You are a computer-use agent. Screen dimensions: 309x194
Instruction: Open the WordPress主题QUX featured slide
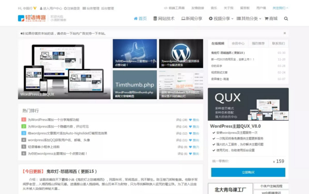64,69
